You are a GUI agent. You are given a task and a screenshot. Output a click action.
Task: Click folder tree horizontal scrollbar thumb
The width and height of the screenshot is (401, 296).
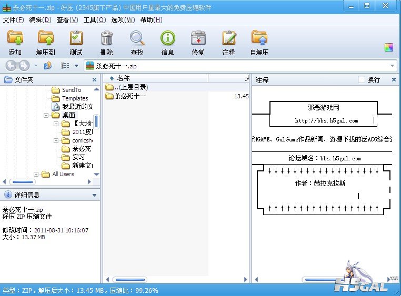23,182
